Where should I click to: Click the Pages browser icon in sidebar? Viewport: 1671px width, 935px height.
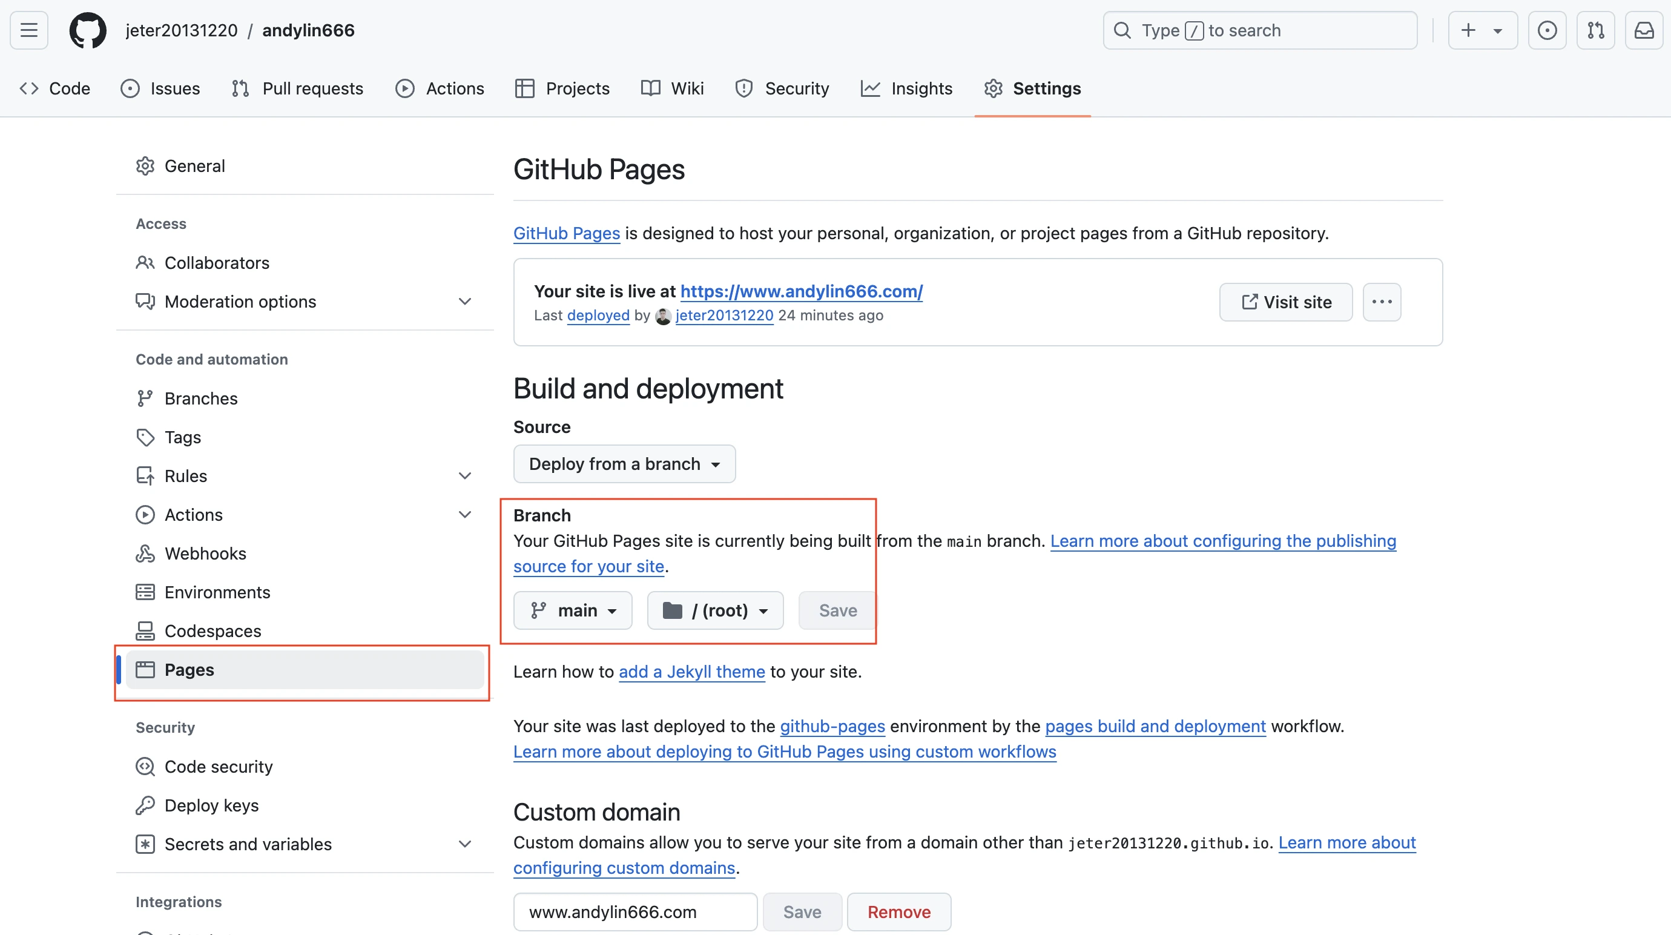(x=145, y=670)
